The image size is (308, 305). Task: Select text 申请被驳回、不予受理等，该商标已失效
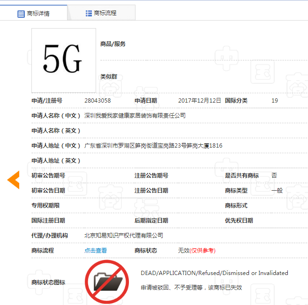[x=191, y=288]
